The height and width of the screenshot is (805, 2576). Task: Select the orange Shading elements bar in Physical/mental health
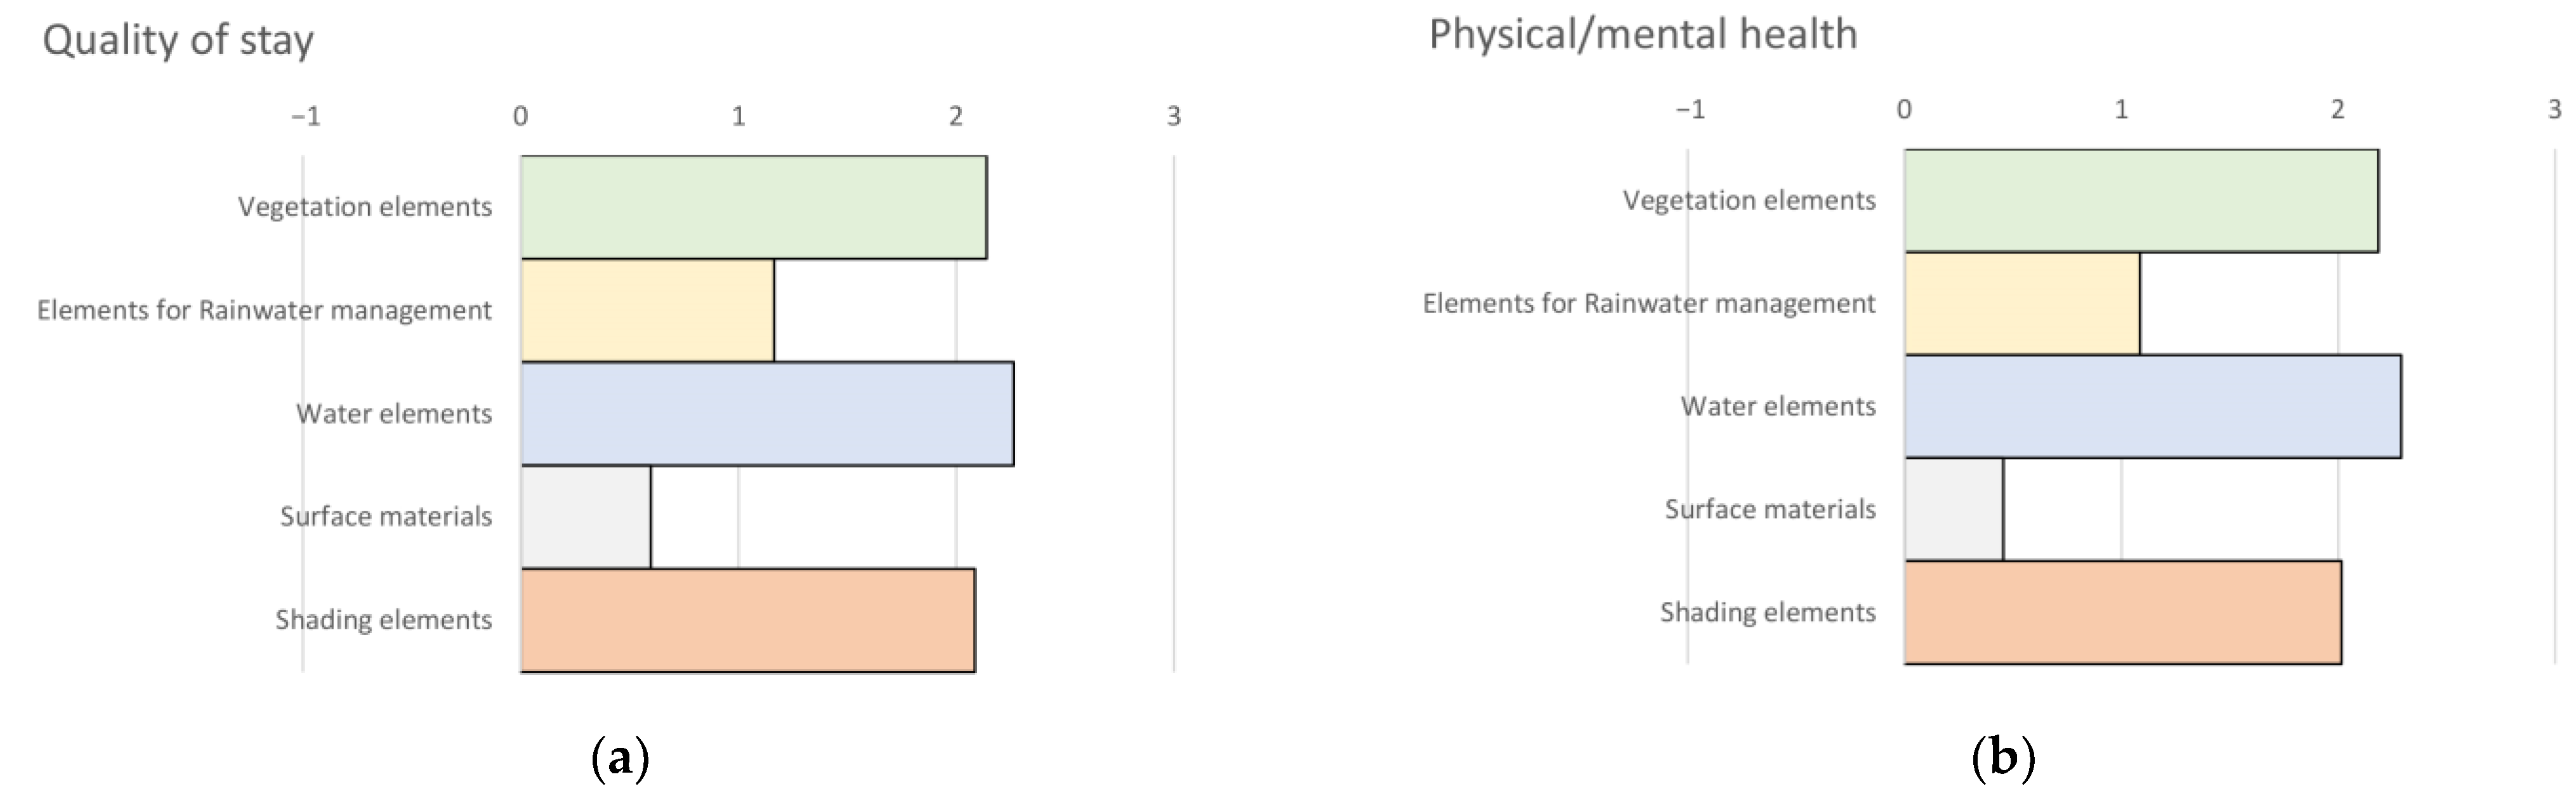[2122, 613]
